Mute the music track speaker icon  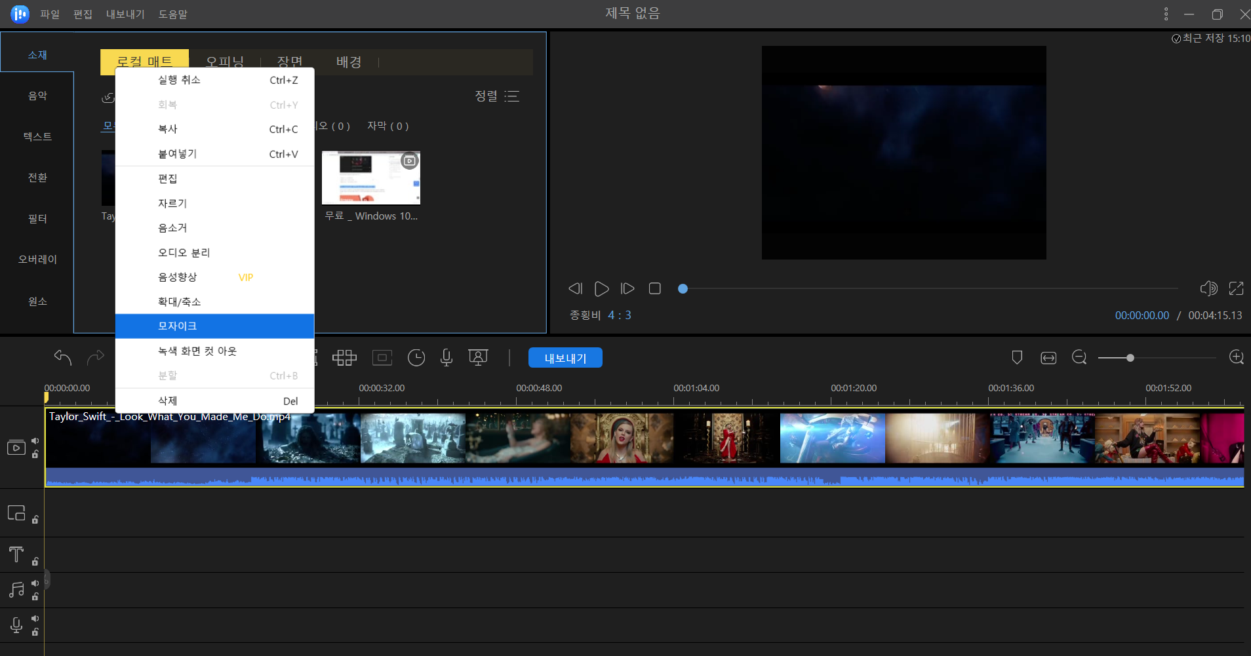click(35, 583)
